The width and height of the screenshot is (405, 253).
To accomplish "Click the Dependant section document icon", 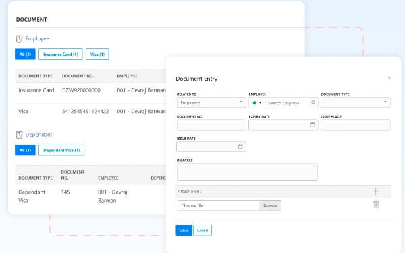I will coord(20,135).
